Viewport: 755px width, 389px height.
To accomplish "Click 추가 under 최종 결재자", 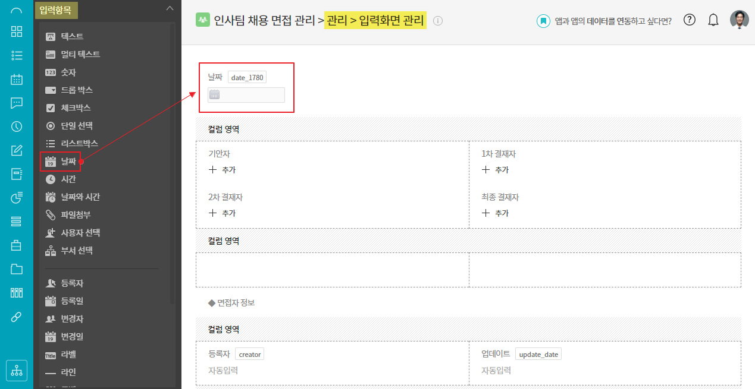I will 496,213.
